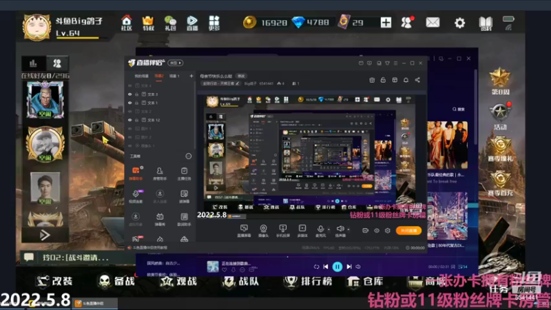The image size is (551, 310).
Task: Toggle visibility eye for 文本 2 layer
Action: [130, 112]
